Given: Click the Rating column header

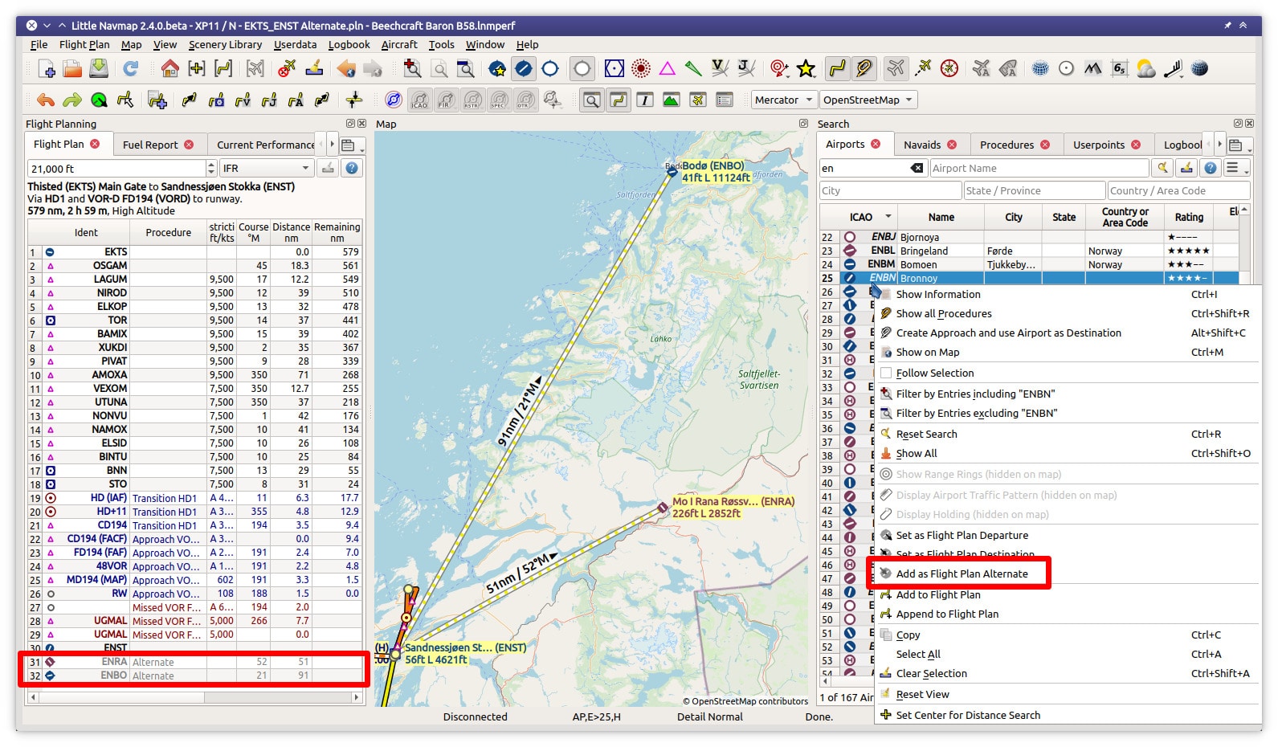Looking at the screenshot, I should (x=1189, y=218).
